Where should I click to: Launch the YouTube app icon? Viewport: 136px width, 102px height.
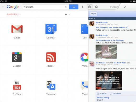click(x=17, y=85)
